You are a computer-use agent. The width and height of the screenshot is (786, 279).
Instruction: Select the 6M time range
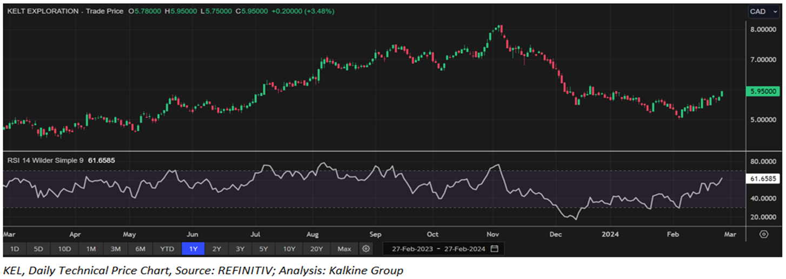(x=140, y=249)
